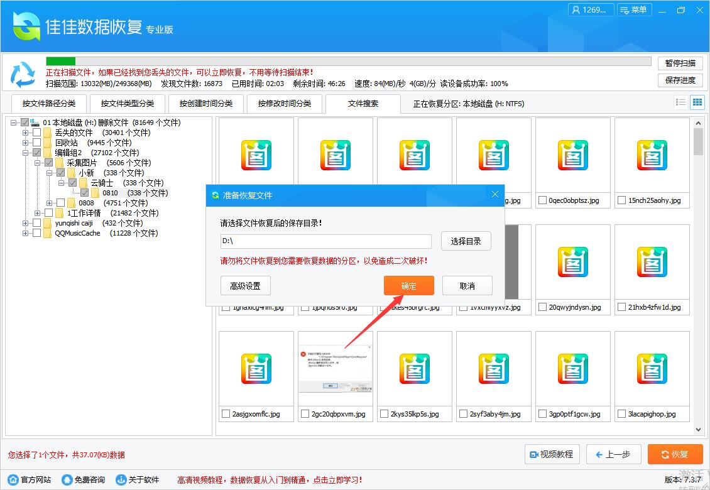The image size is (710, 490).
Task: Click 选择目录 button in dialog
Action: (466, 241)
